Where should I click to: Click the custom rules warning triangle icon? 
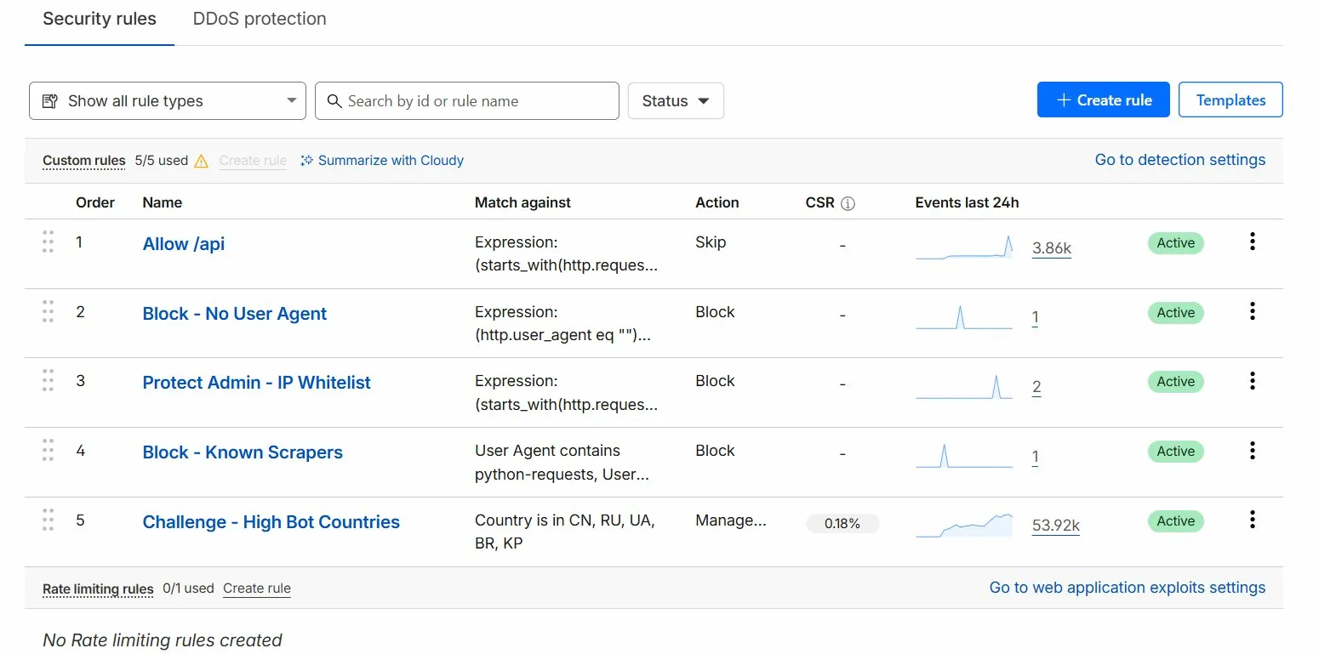coord(201,161)
